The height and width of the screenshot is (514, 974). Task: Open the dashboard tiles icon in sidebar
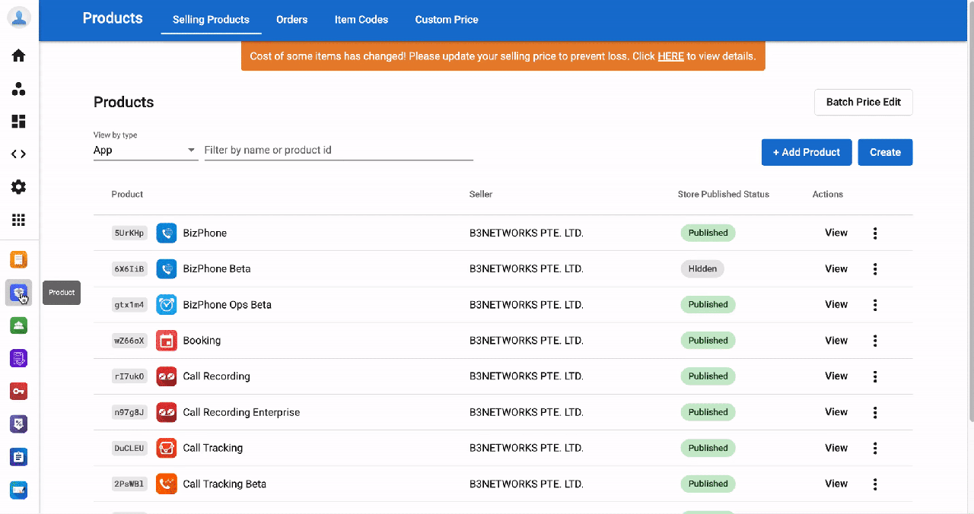(19, 122)
